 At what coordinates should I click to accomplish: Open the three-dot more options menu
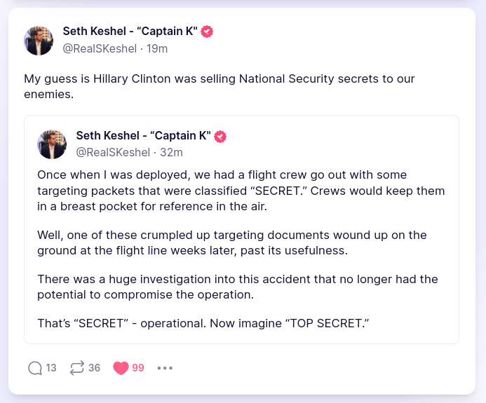[165, 368]
